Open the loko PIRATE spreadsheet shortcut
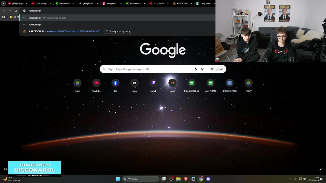This screenshot has width=326, height=183. [x=210, y=83]
